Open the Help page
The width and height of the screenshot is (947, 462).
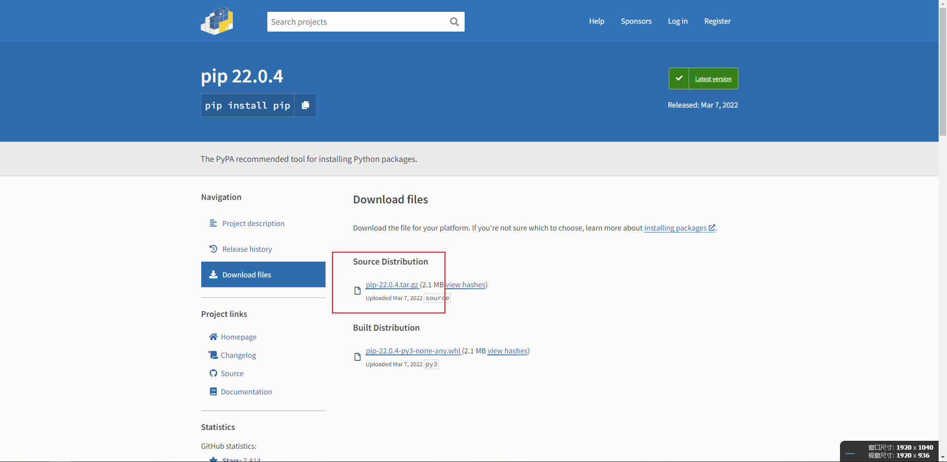point(596,21)
